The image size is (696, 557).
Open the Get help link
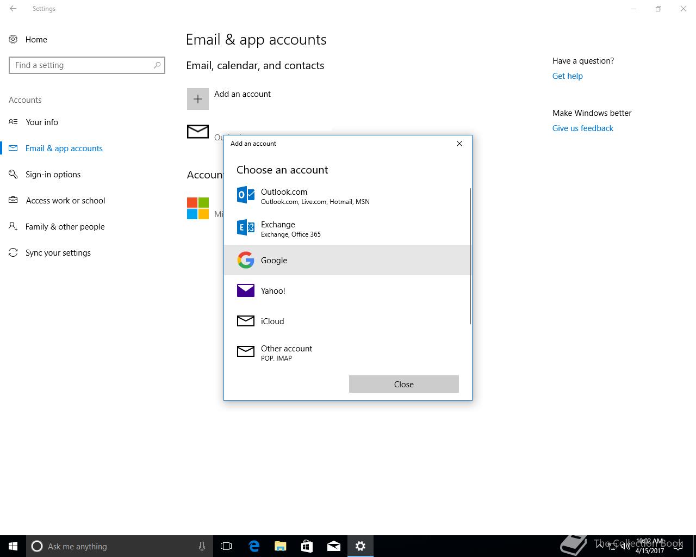coord(567,76)
